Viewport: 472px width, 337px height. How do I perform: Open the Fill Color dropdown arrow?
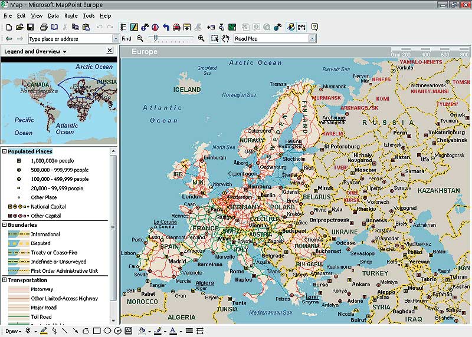click(x=150, y=332)
